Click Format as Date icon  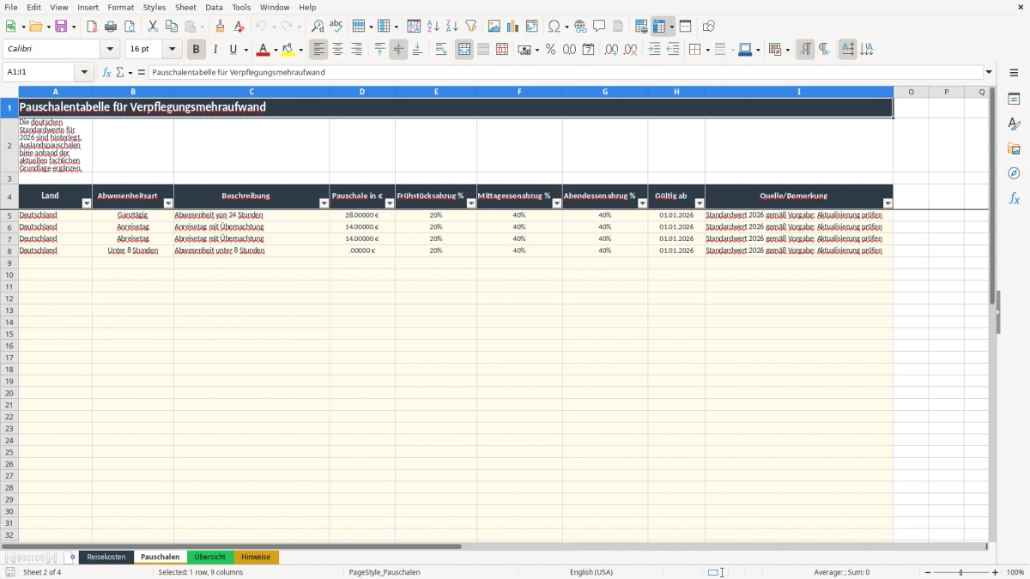(588, 50)
